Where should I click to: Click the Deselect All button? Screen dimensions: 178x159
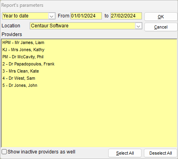click(x=161, y=153)
